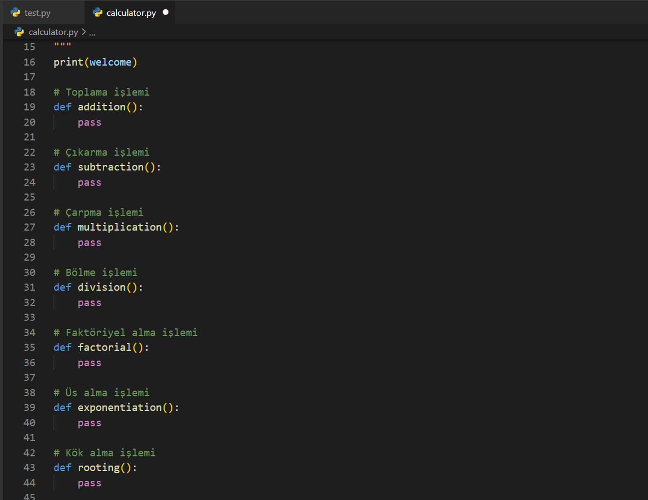Click the pass statement under rooting

89,483
